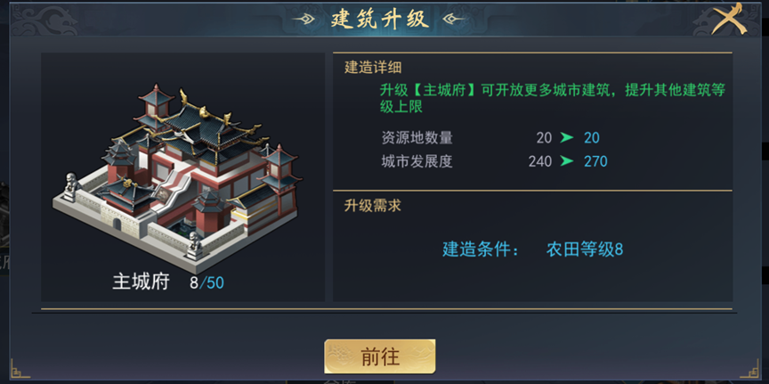Image resolution: width=769 pixels, height=384 pixels.
Task: Click the 8/50 level indicator
Action: pyautogui.click(x=206, y=282)
